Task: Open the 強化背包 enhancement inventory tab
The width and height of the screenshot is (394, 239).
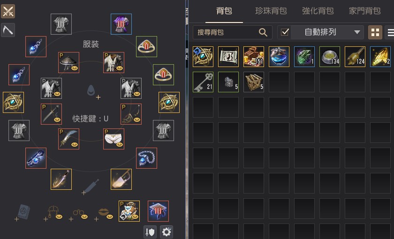Action: pos(318,11)
